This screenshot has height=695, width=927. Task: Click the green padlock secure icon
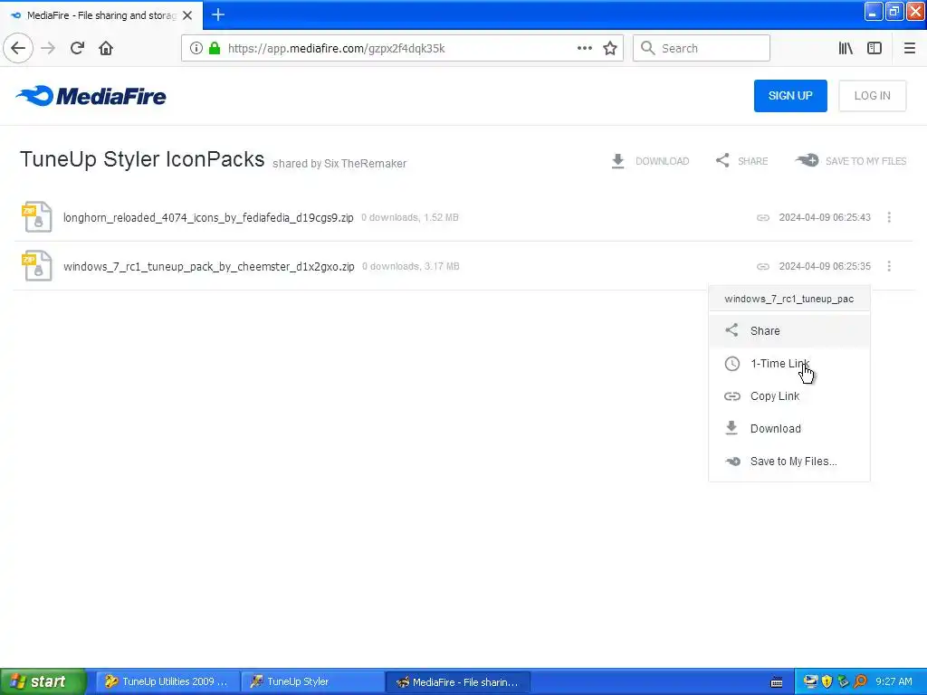click(215, 48)
